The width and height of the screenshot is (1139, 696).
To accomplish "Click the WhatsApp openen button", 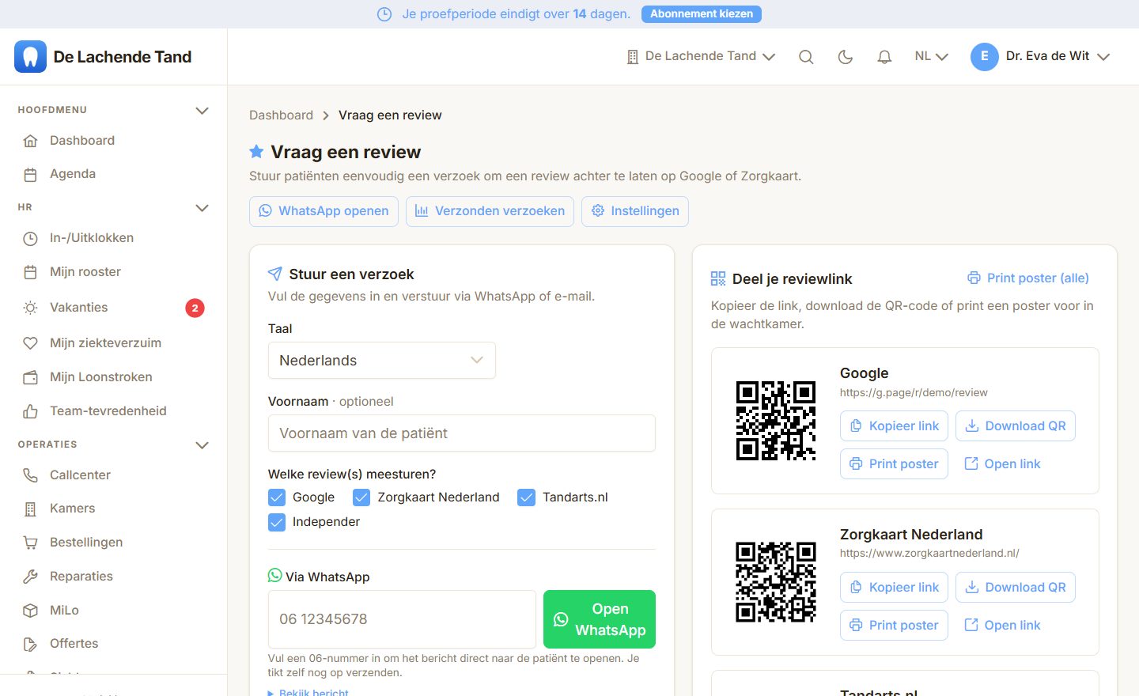I will [x=324, y=211].
